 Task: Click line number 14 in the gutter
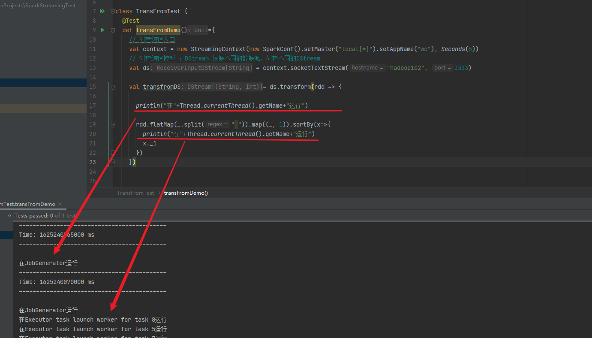click(x=93, y=77)
